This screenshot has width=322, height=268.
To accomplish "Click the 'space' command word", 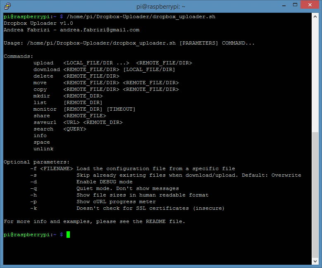I will [42, 142].
